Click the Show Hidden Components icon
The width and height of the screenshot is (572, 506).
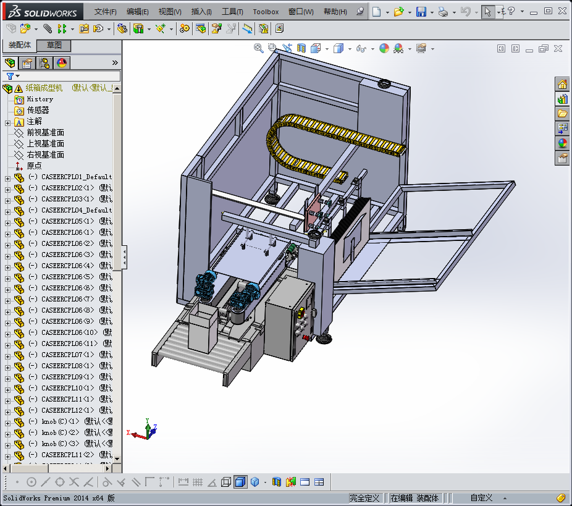click(122, 28)
